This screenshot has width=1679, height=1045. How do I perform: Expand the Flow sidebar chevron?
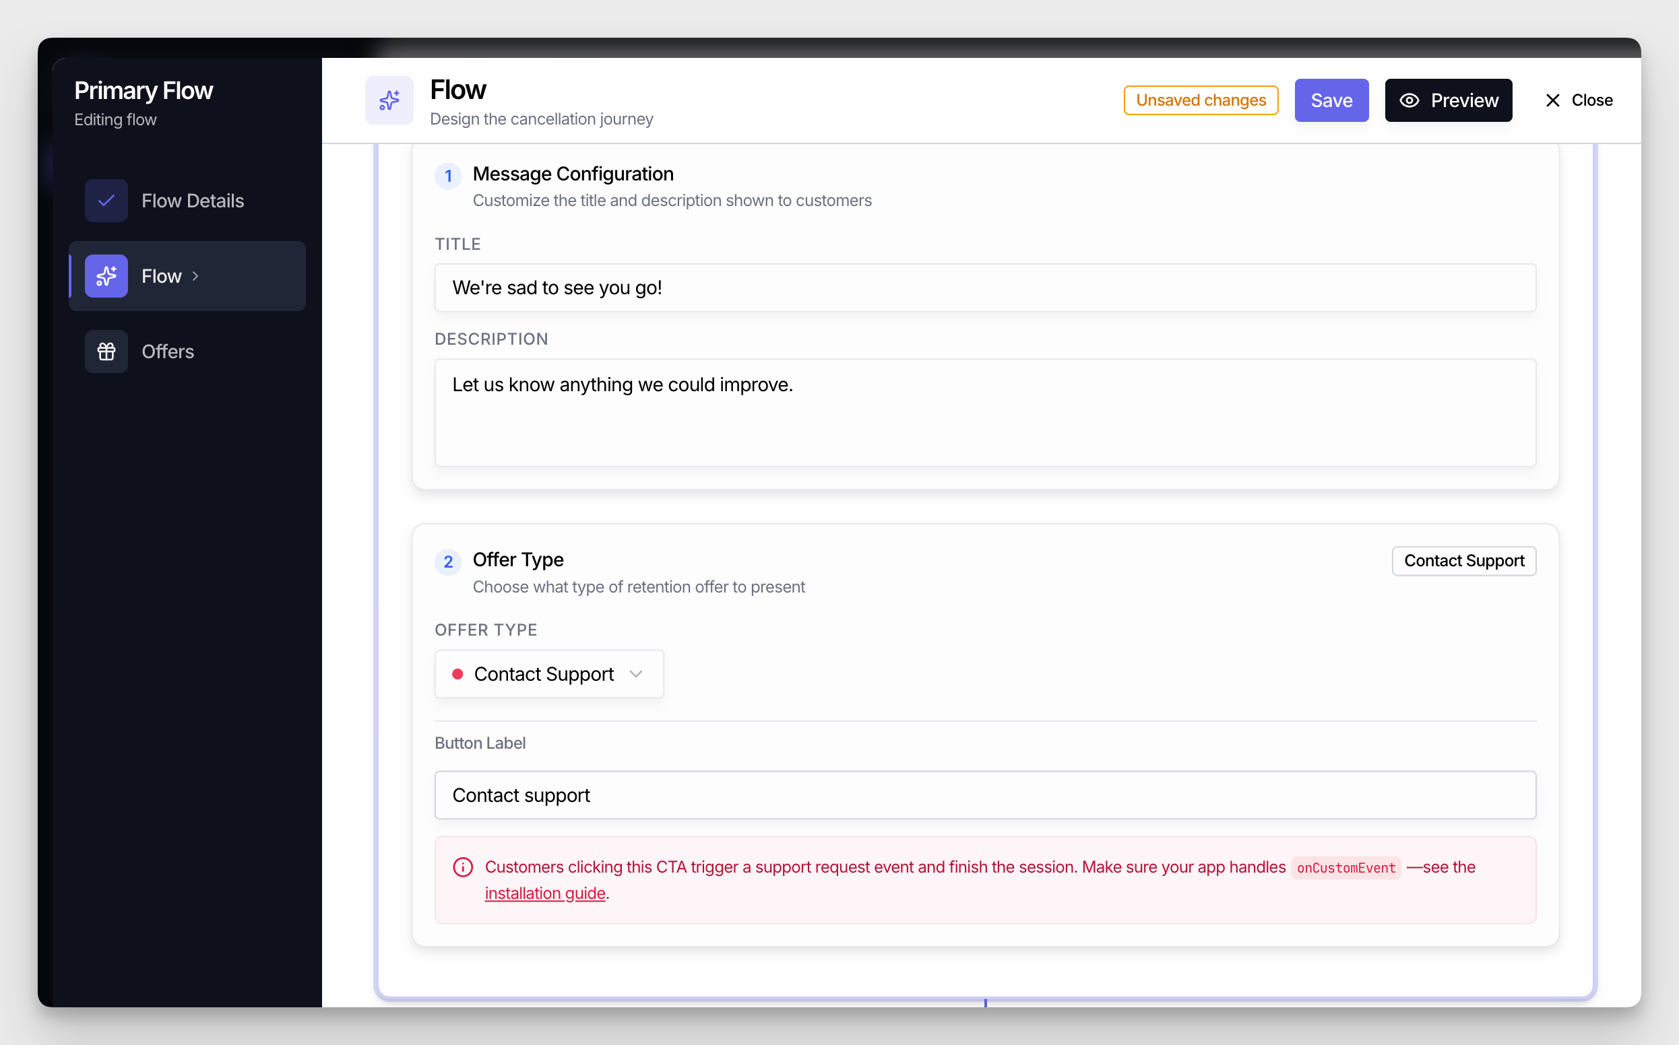(195, 276)
